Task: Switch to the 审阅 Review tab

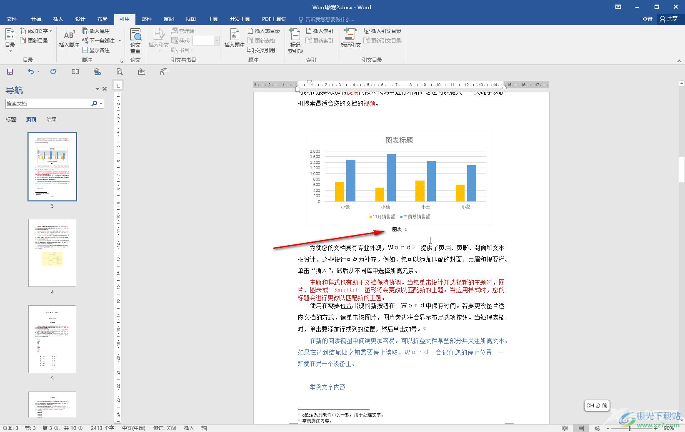Action: 169,19
